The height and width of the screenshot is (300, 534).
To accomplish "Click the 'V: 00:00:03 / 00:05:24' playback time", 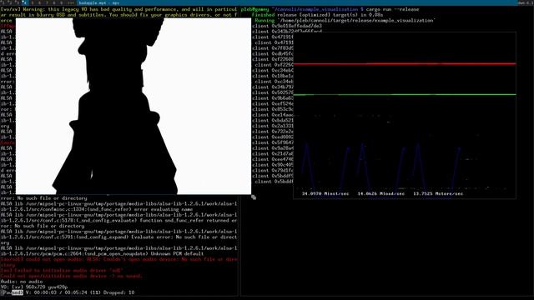I will 58,292.
